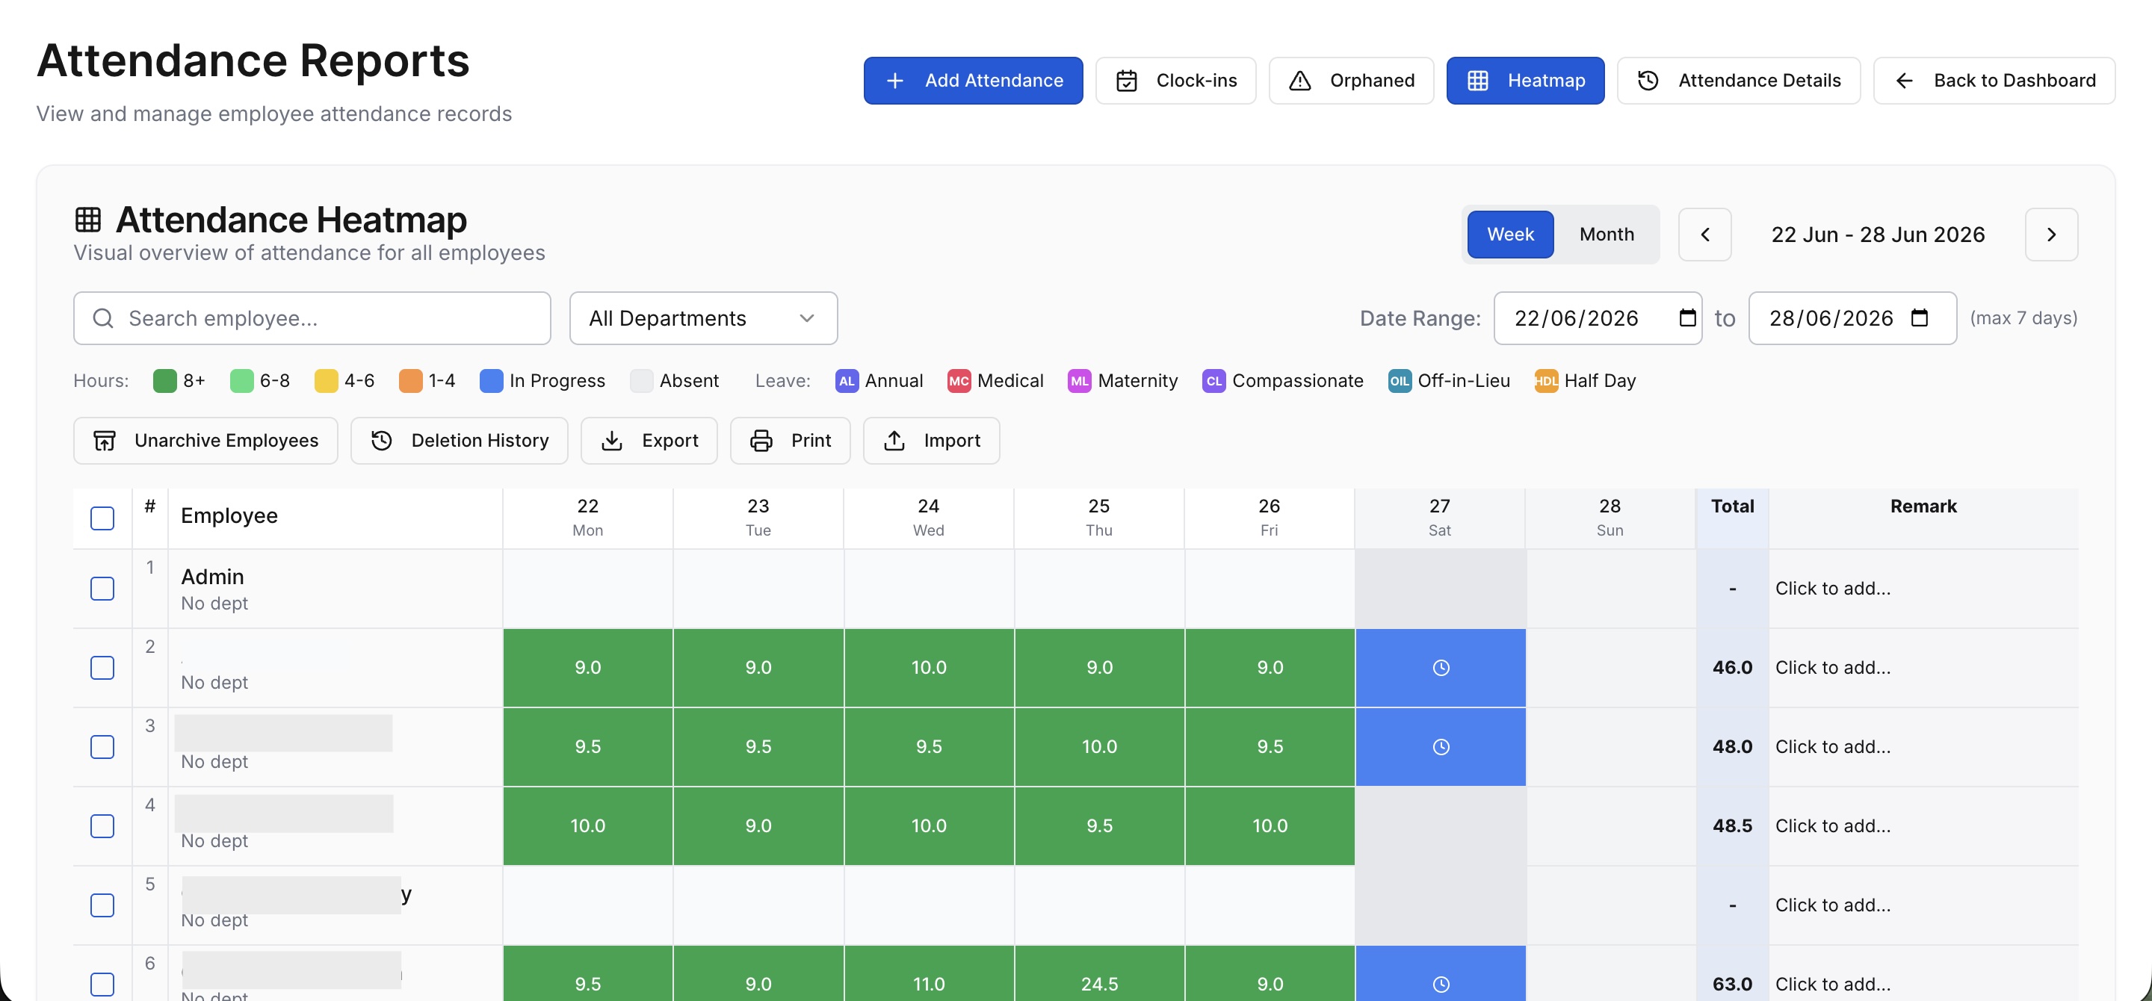Screen dimensions: 2152x1001
Task: Check the row 3 checkbox
Action: pyautogui.click(x=102, y=747)
